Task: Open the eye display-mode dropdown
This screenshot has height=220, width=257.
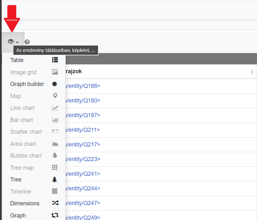Action: pyautogui.click(x=13, y=42)
